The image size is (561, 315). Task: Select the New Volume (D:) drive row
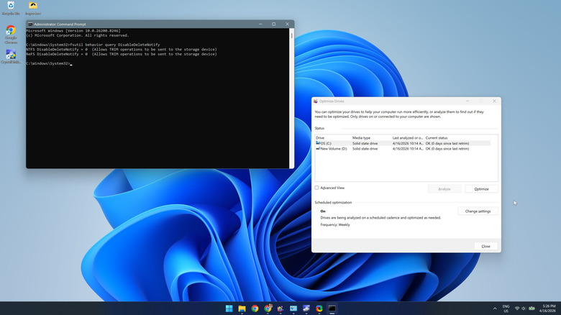403,149
